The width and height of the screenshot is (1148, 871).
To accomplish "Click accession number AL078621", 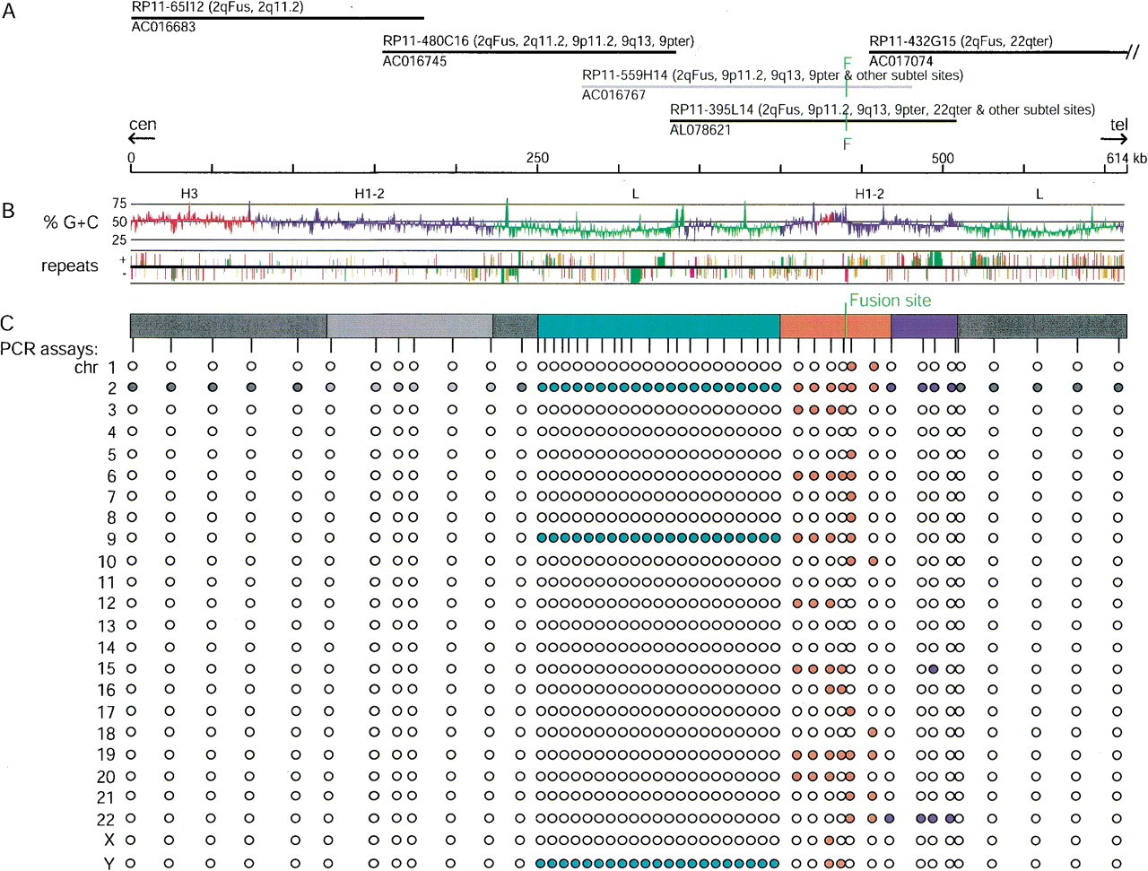I will 700,130.
